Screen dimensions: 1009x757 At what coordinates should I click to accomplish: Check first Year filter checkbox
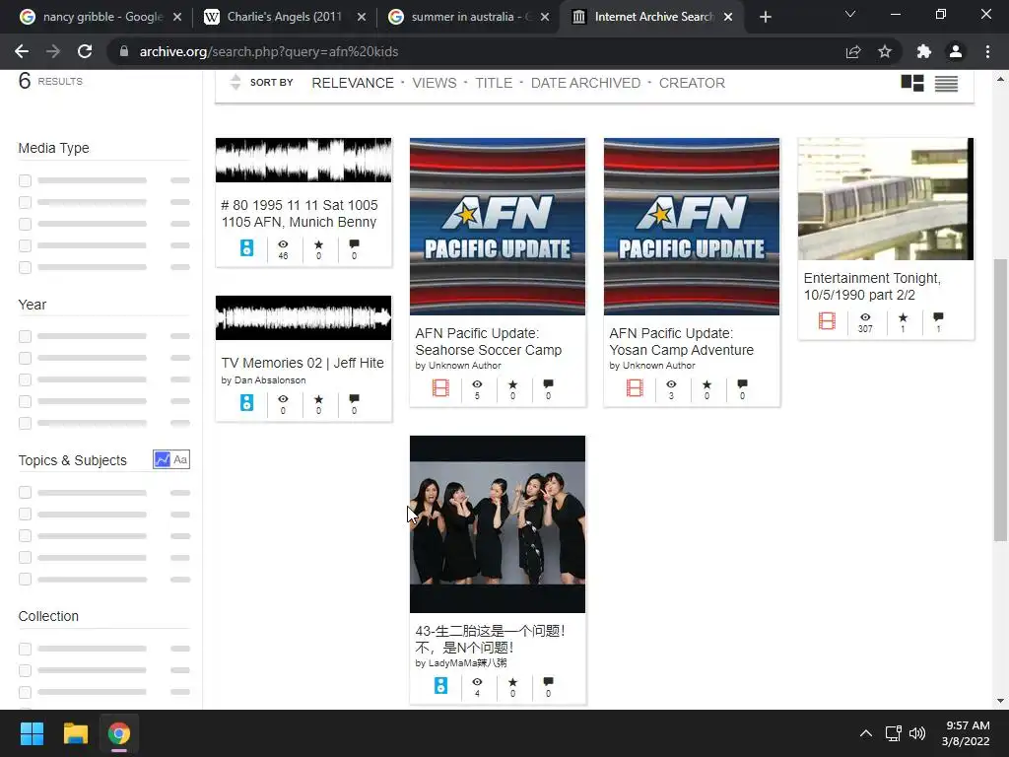click(25, 336)
